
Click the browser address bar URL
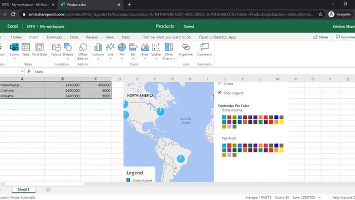click(171, 14)
